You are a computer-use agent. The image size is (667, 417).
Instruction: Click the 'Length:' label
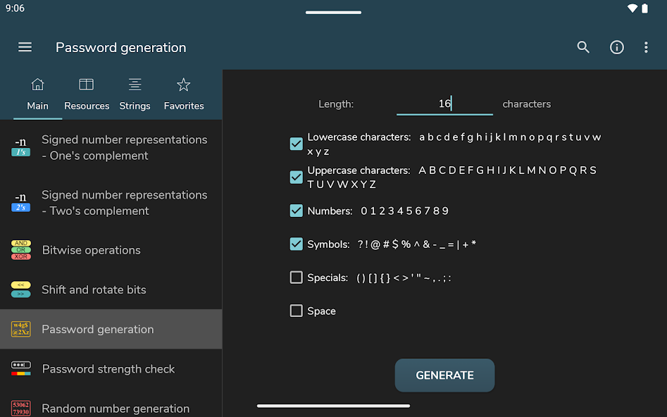tap(336, 104)
